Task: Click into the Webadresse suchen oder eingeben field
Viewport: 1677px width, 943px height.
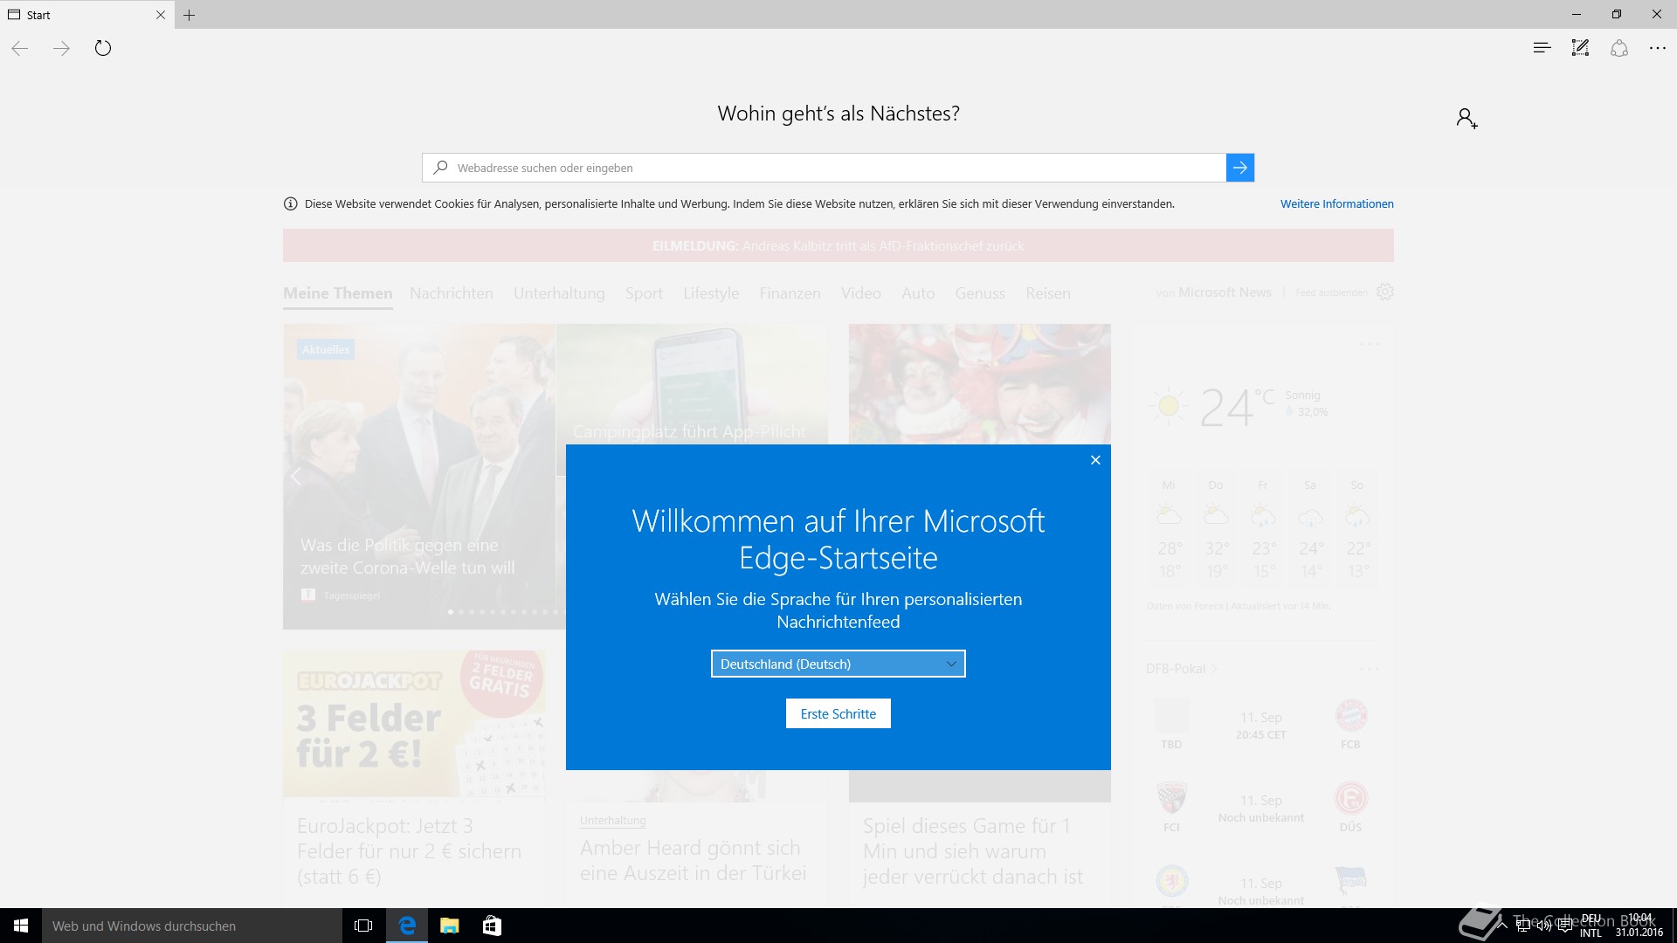Action: (x=825, y=168)
